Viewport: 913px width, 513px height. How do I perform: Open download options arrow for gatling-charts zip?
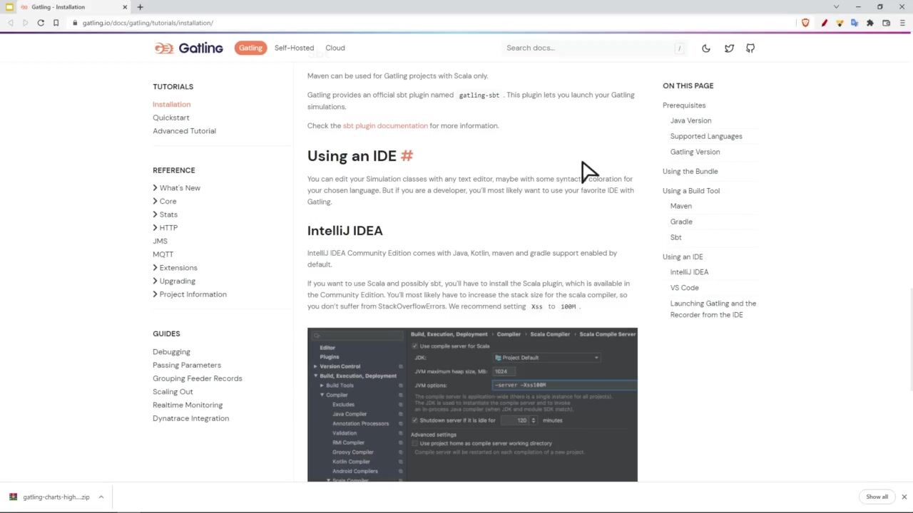tap(101, 497)
